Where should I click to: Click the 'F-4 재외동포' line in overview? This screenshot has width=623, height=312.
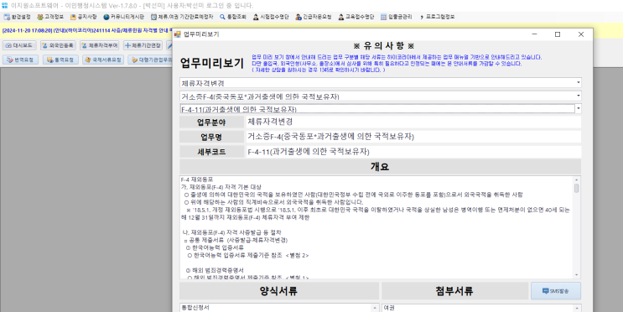tap(197, 179)
